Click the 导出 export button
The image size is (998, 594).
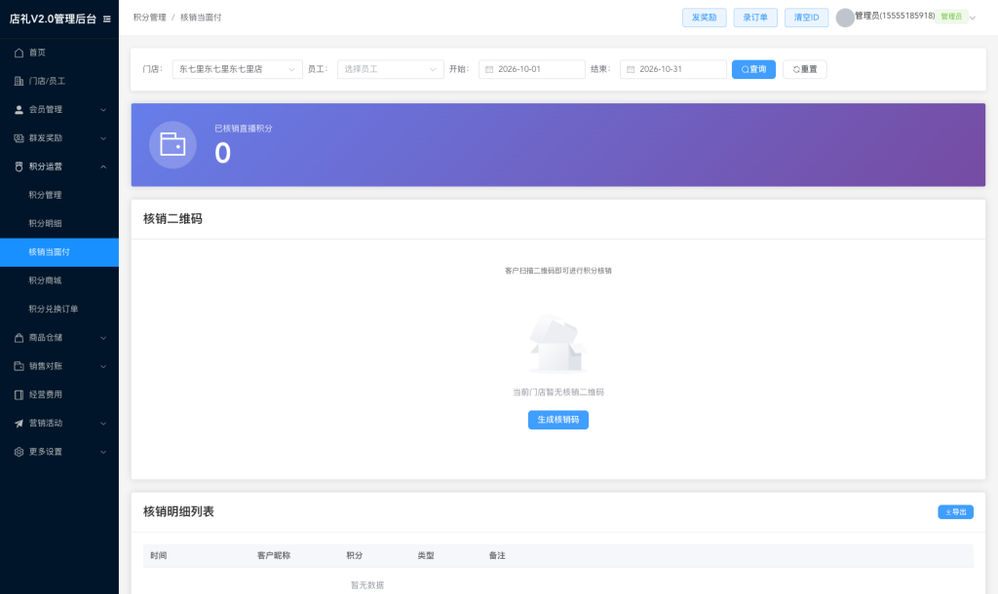click(x=955, y=512)
